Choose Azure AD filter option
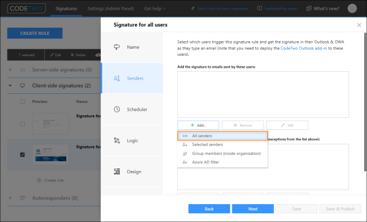Image resolution: width=367 pixels, height=222 pixels. point(223,162)
